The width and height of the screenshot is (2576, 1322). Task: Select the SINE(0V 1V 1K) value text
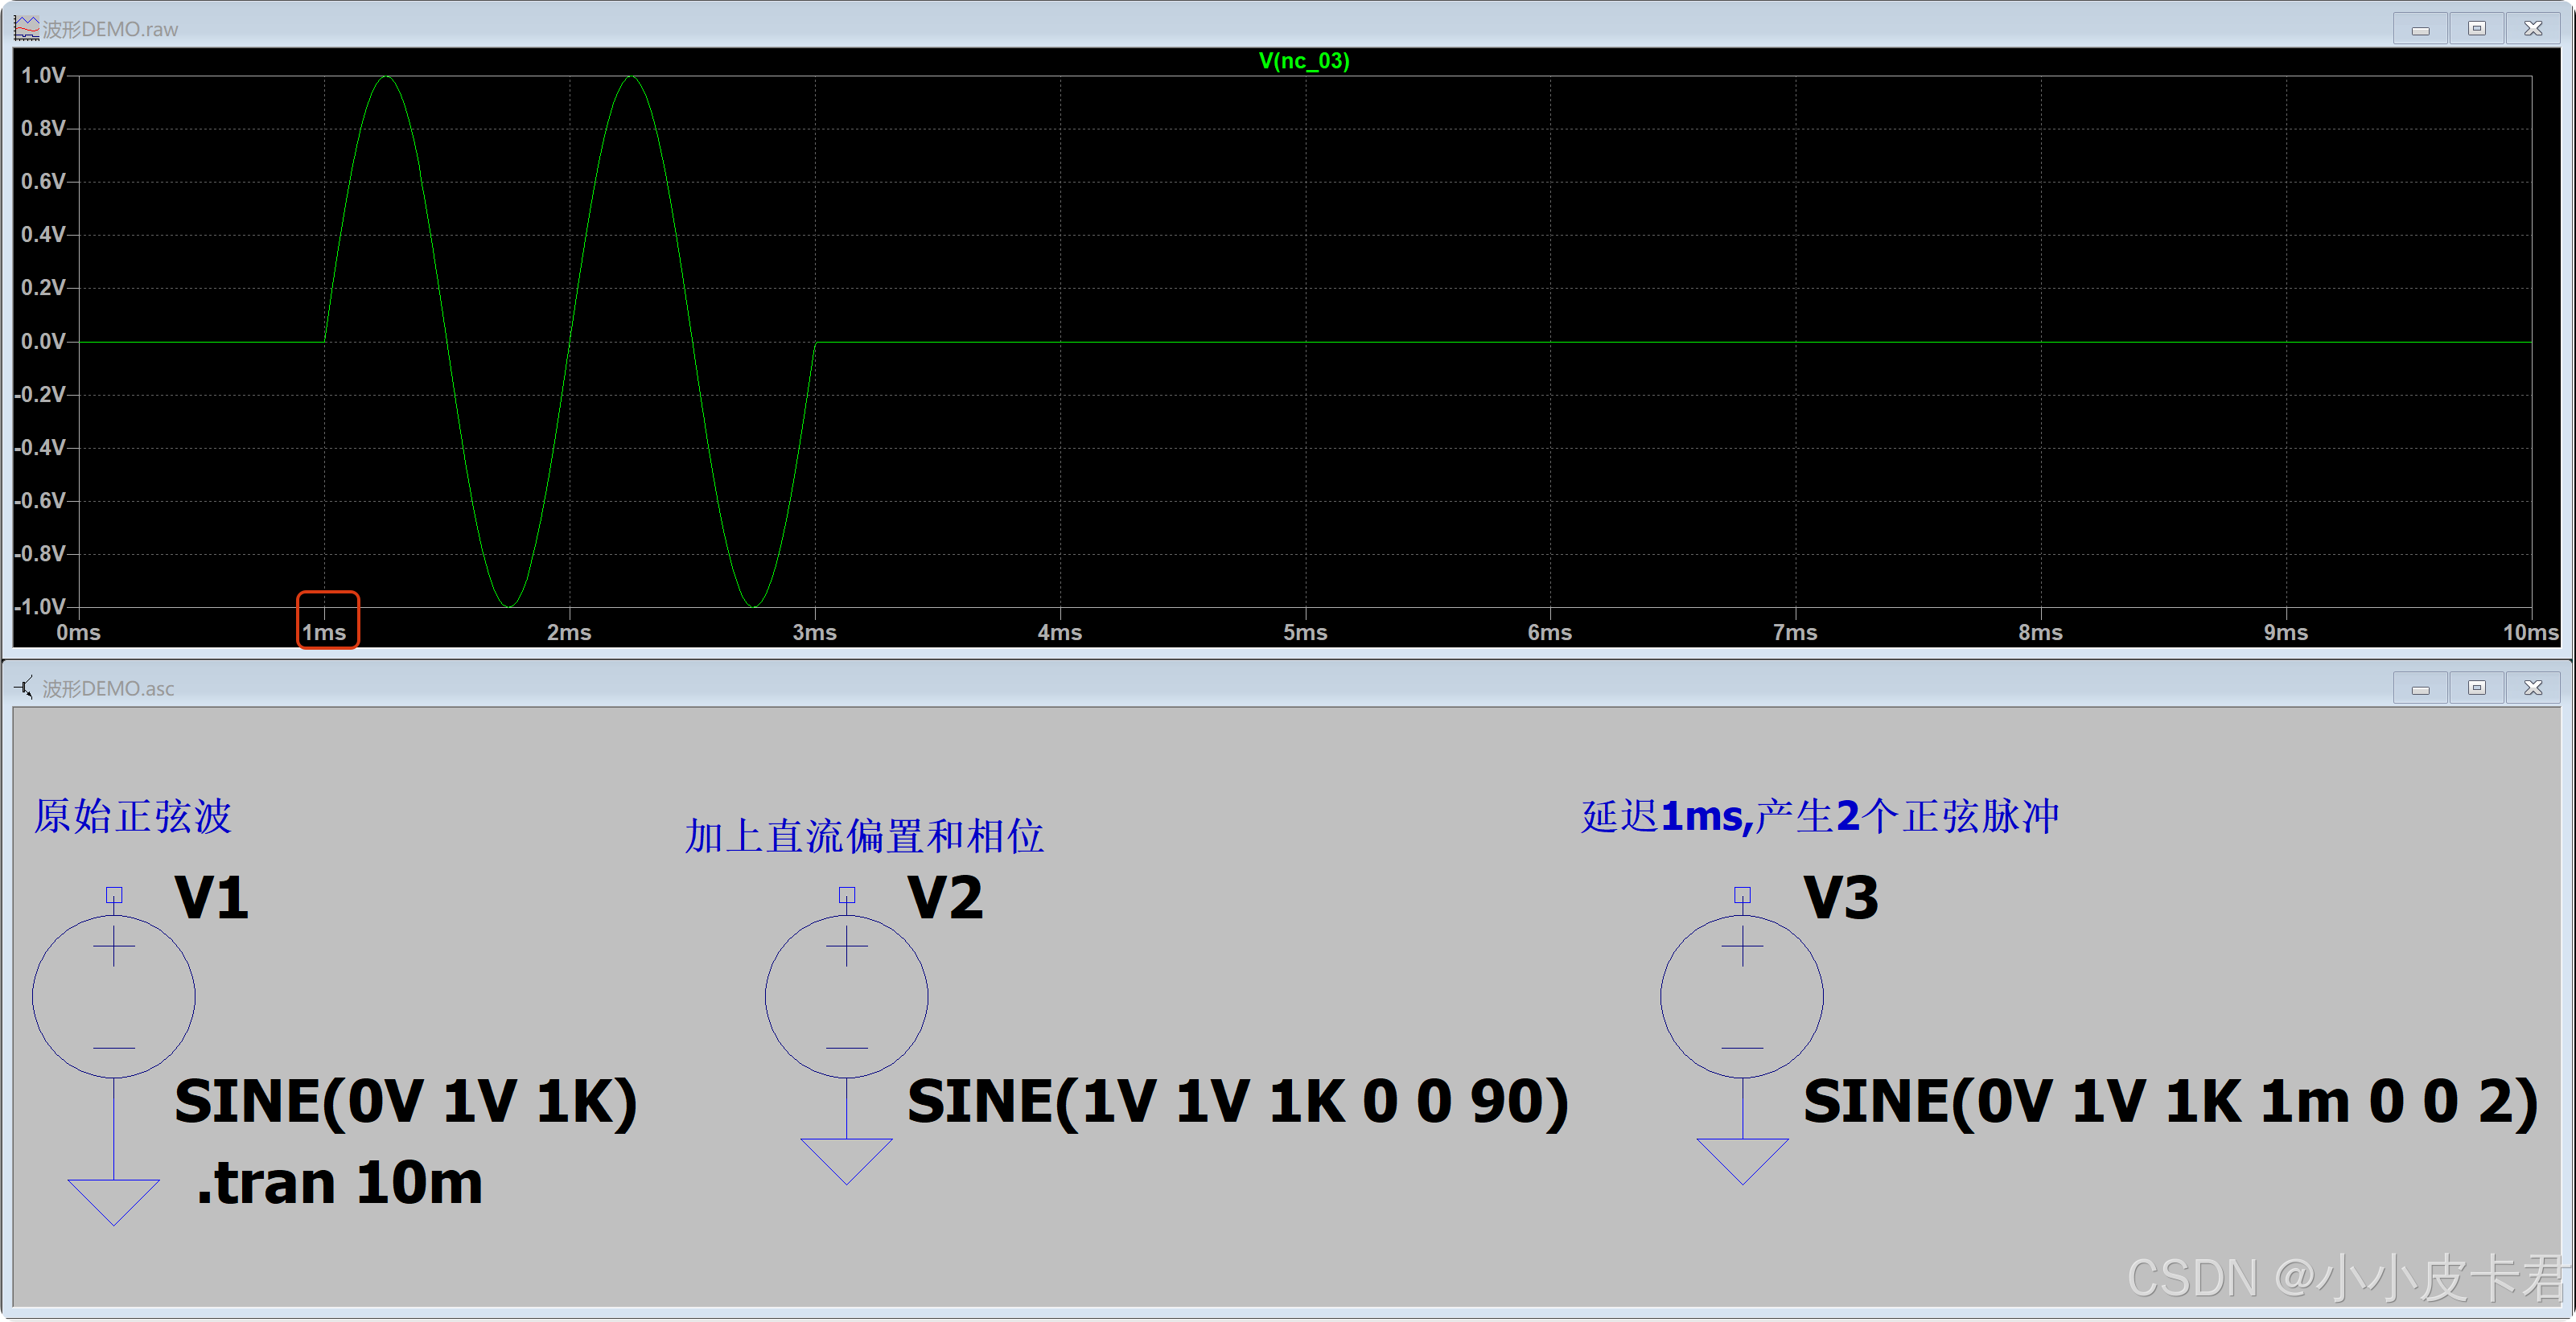coord(405,1102)
